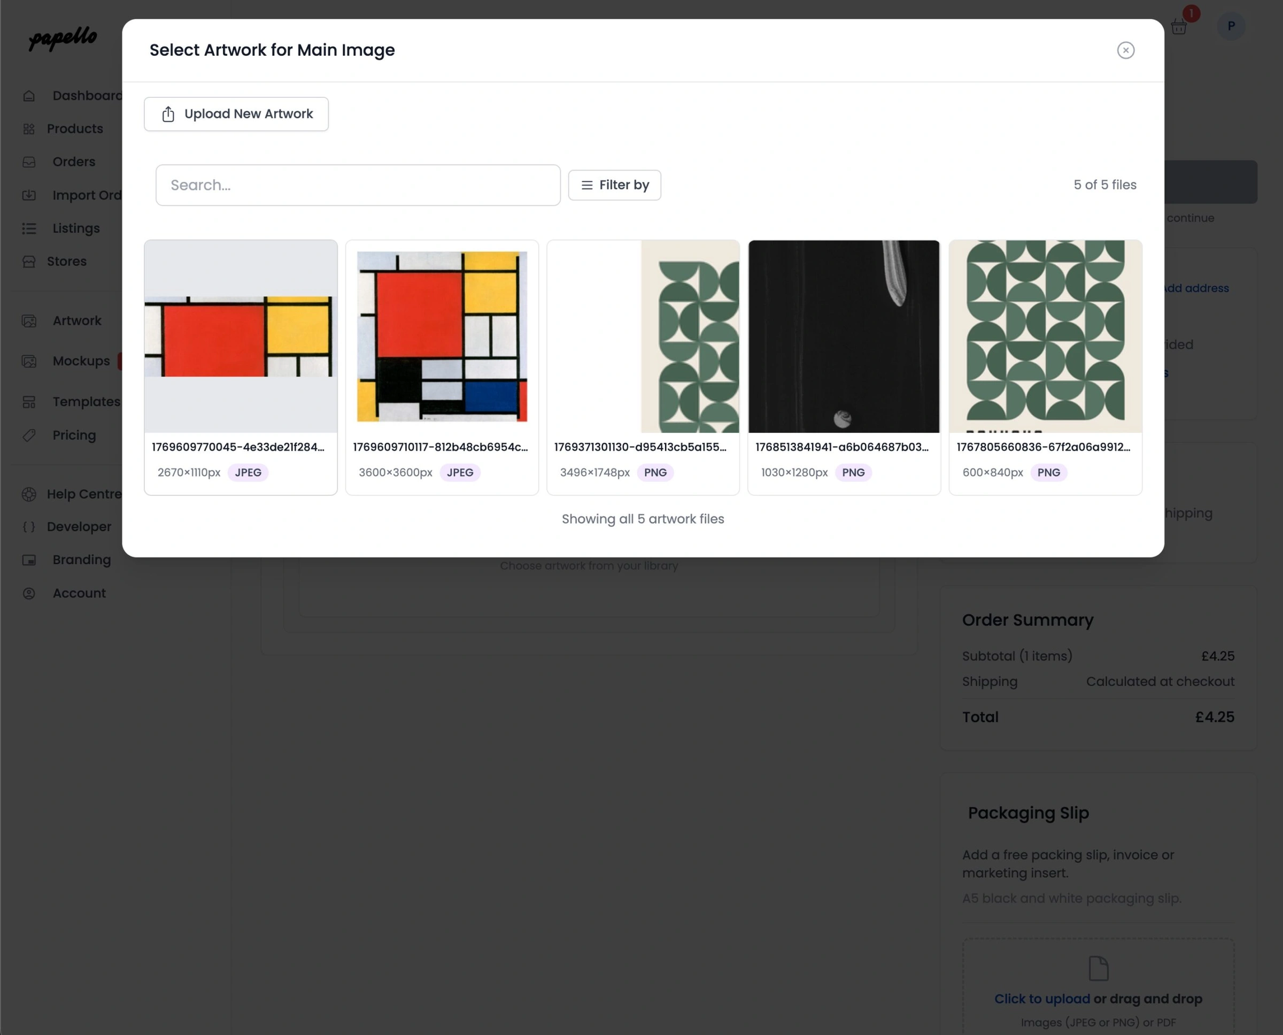Open the P user avatar menu

[x=1231, y=26]
